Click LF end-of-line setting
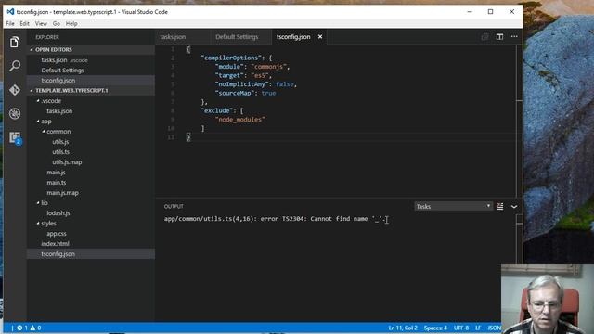Viewport: 594px width, 334px height. 478,328
